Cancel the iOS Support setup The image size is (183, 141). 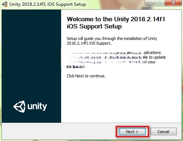click(x=163, y=132)
